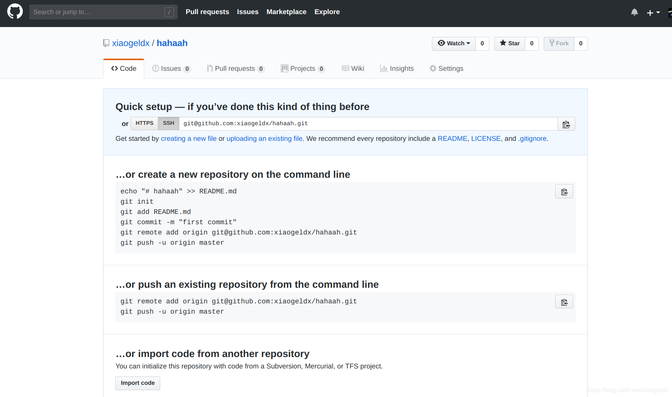Expand the Watch dropdown
Viewport: 672px width, 397px height.
[x=454, y=43]
